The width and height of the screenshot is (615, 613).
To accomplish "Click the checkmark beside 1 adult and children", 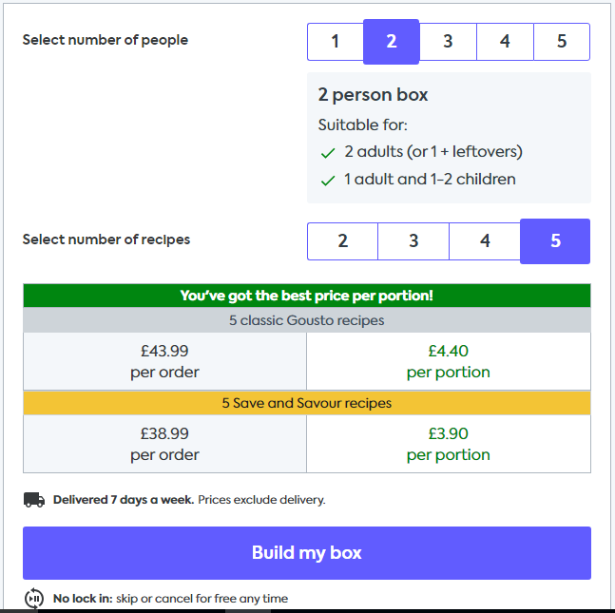I will (x=328, y=181).
